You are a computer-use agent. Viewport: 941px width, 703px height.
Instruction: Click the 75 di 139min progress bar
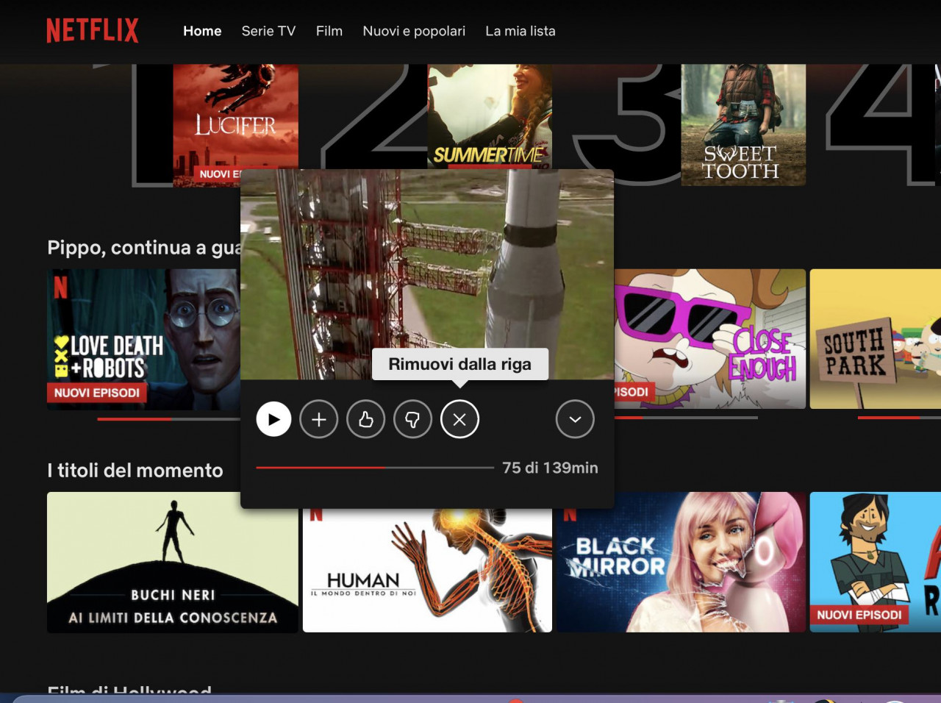(375, 467)
